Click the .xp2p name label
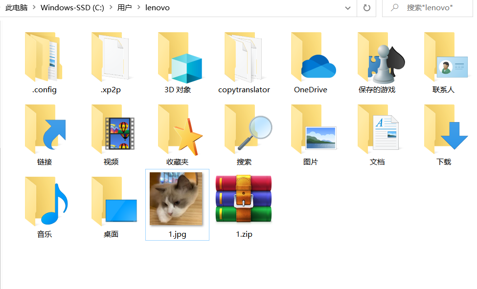The image size is (477, 289). tap(111, 90)
